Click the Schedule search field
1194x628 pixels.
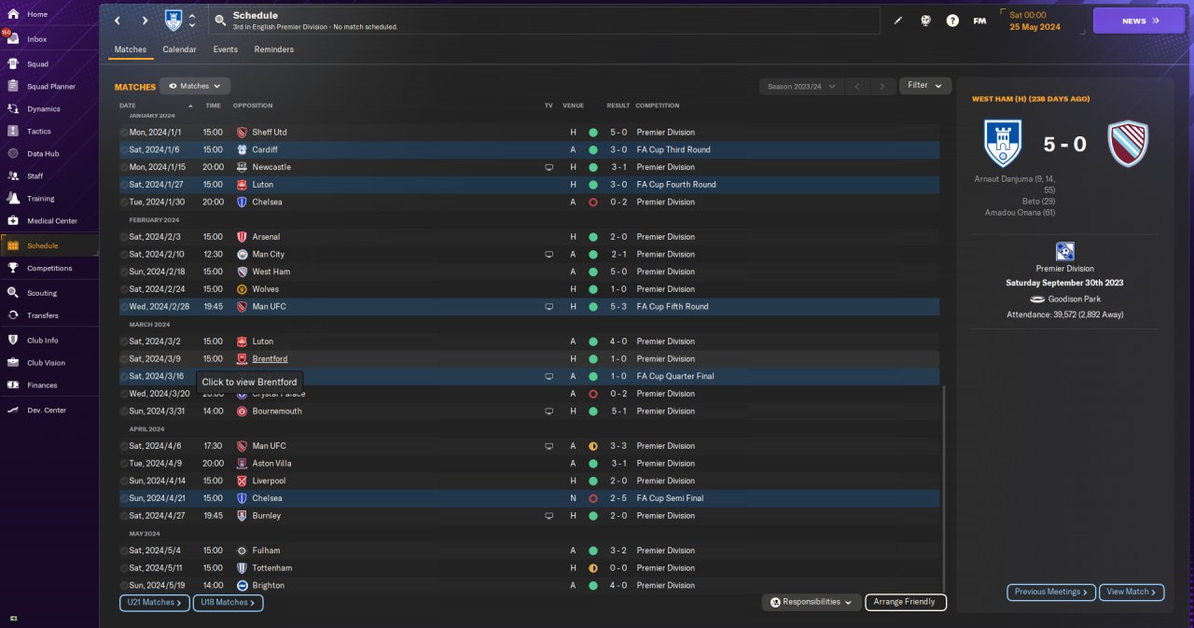[x=544, y=21]
